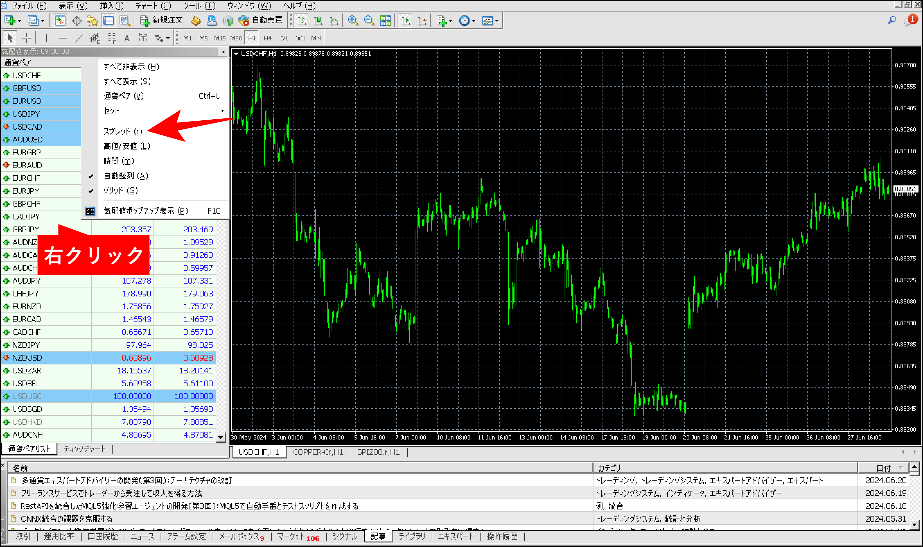This screenshot has width=923, height=547.
Task: Open the profiles dropdown arrow in the toolbar
Action: (x=42, y=20)
